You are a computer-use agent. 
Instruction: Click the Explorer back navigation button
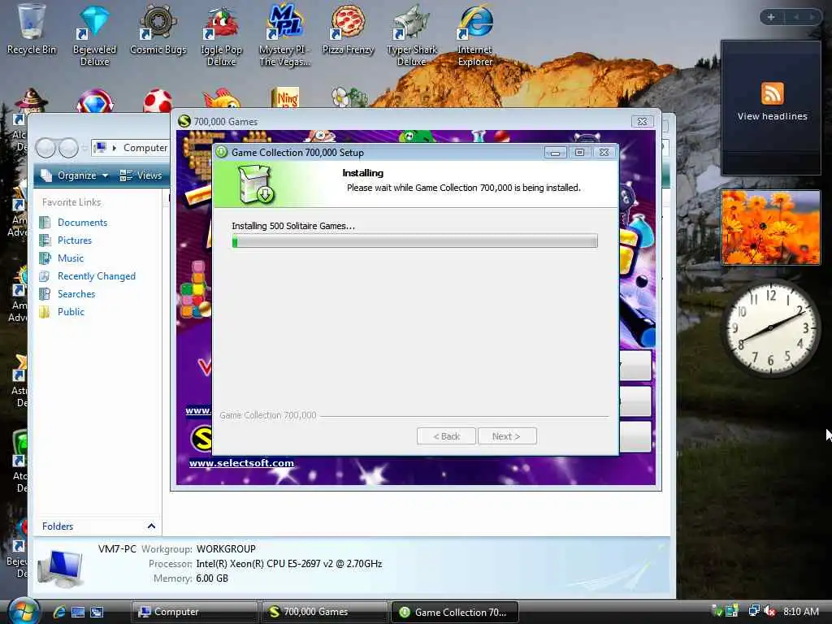pos(46,148)
